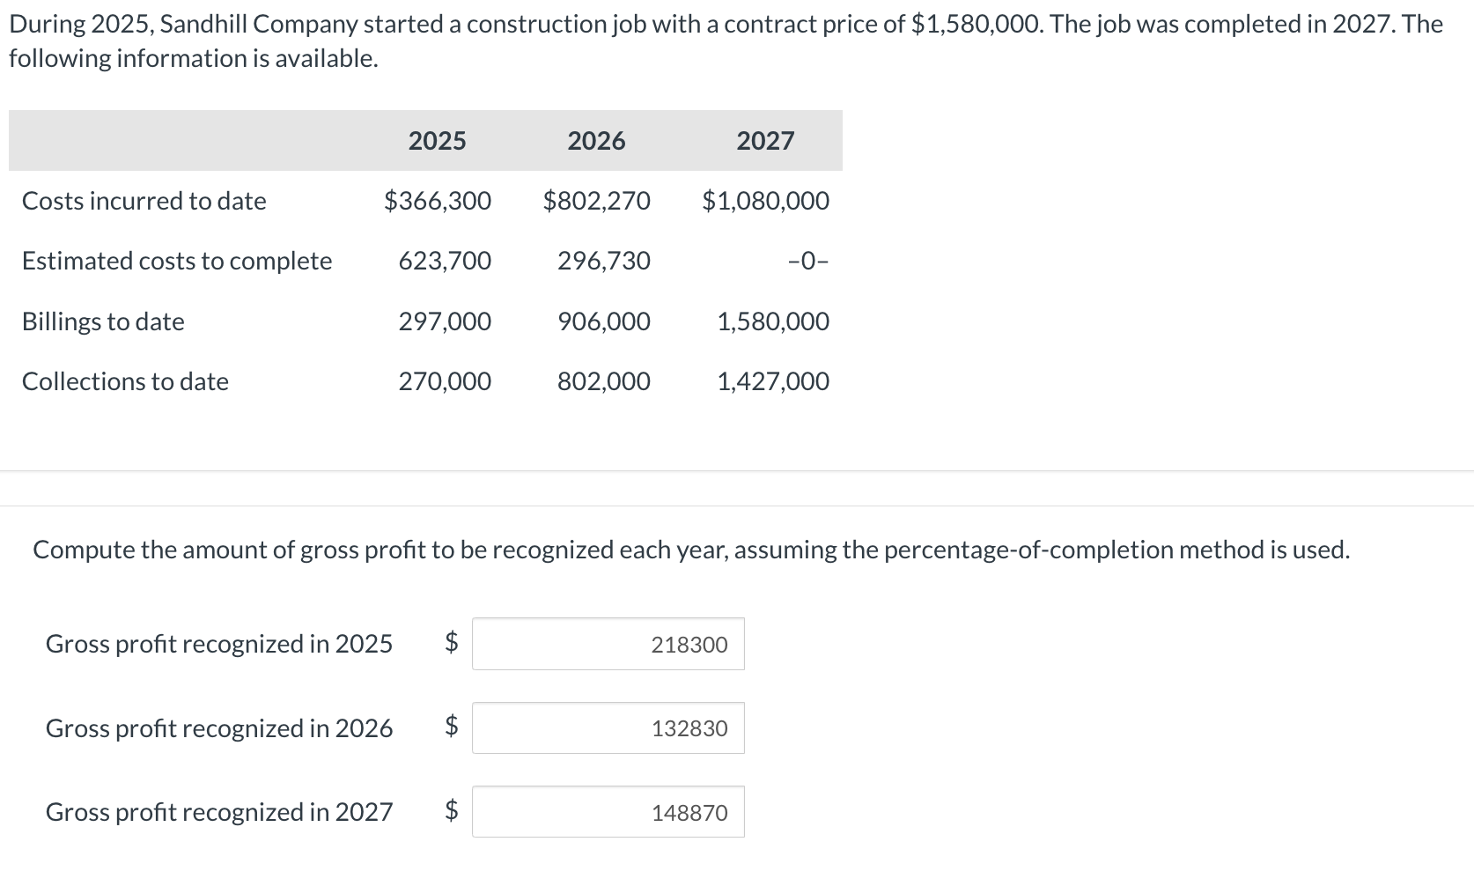This screenshot has height=886, width=1474.
Task: Click the value 218300 in the first answer box
Action: (689, 644)
